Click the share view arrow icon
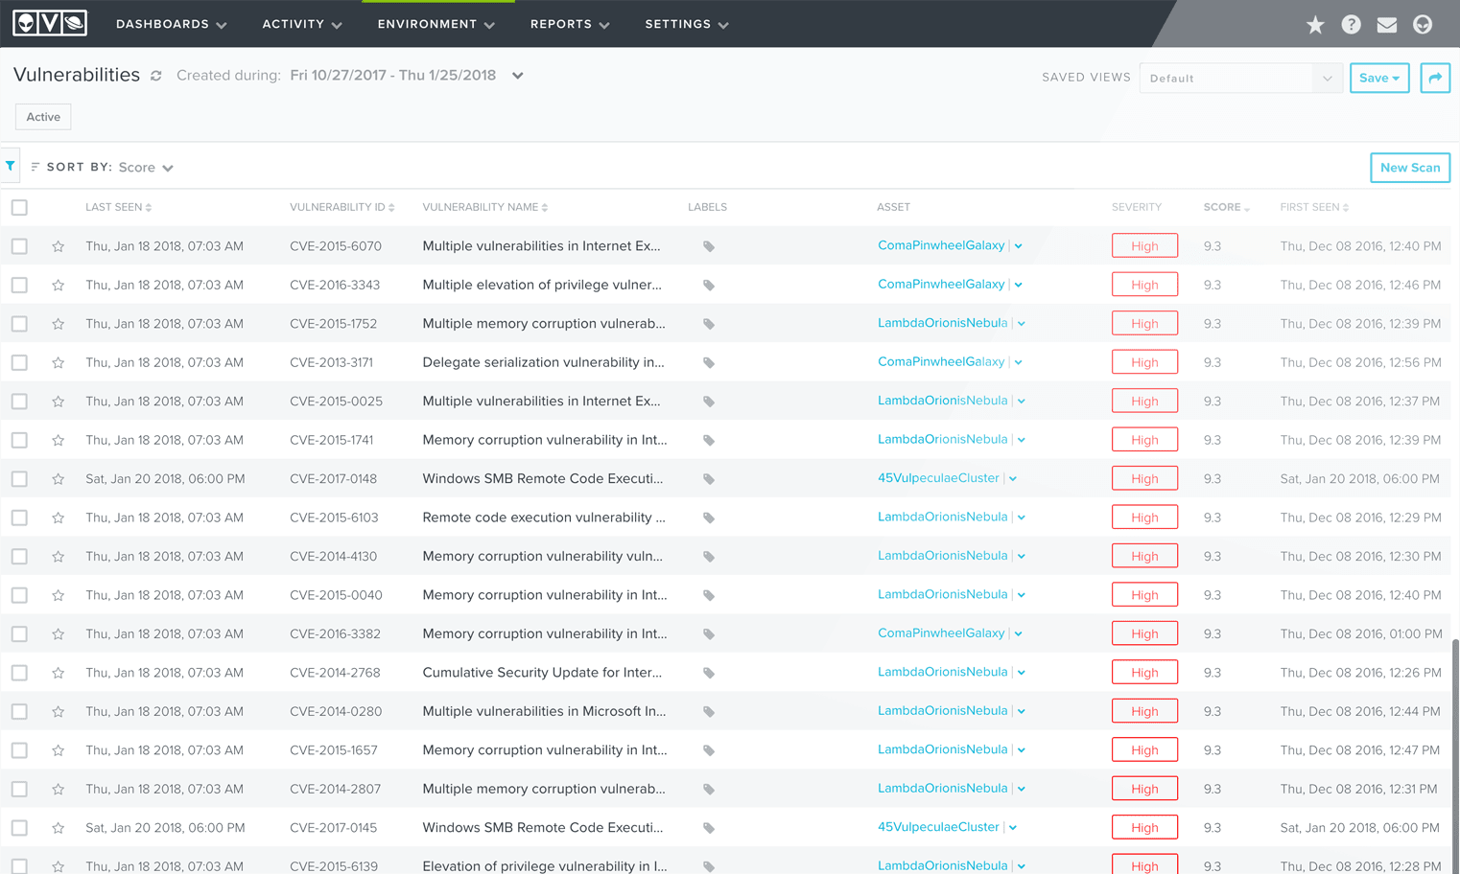Viewport: 1460px width, 874px height. (x=1434, y=78)
